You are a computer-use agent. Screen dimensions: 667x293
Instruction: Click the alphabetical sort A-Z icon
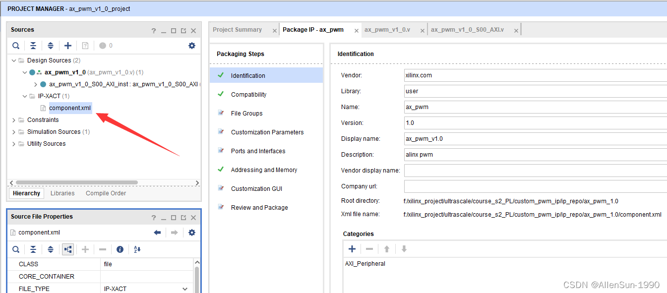tap(137, 249)
